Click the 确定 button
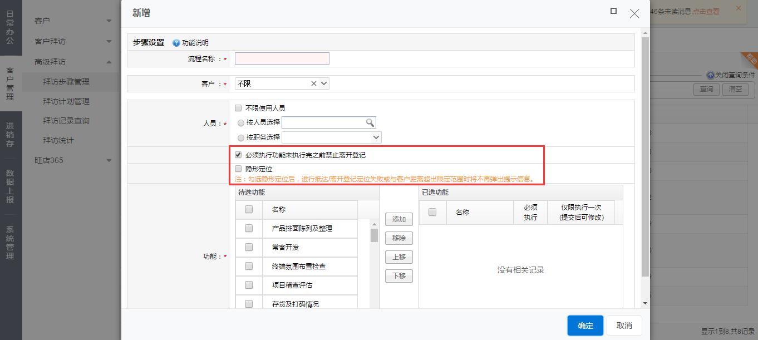This screenshot has width=758, height=340. tap(585, 326)
